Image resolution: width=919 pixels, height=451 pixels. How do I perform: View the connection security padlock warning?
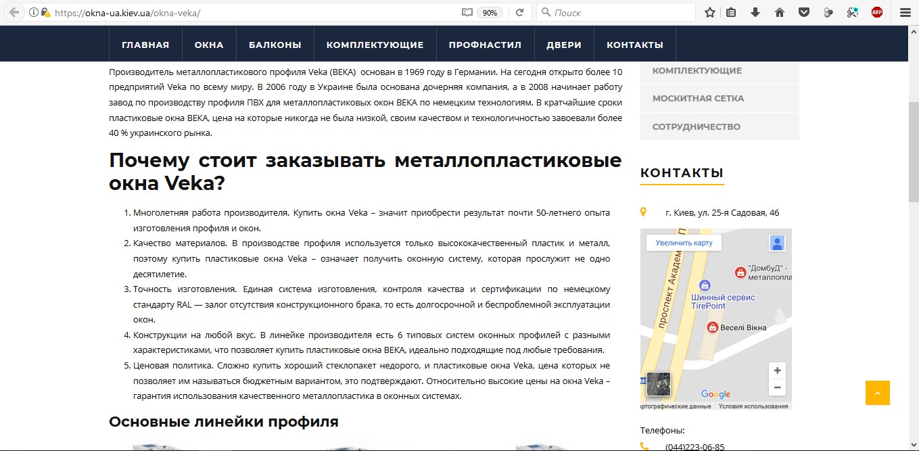coord(45,12)
